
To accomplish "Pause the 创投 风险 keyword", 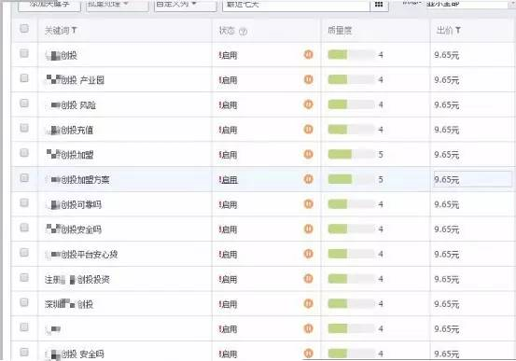I will tap(308, 104).
